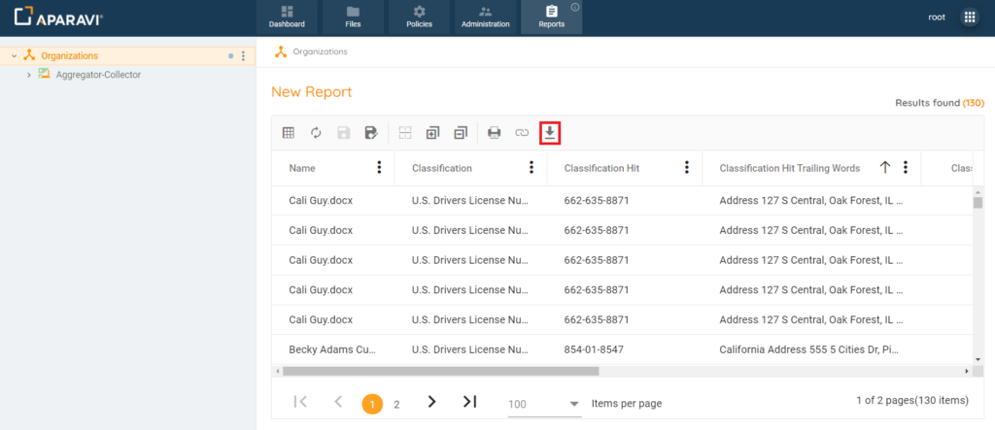Switch to the Policies tab

pyautogui.click(x=420, y=17)
